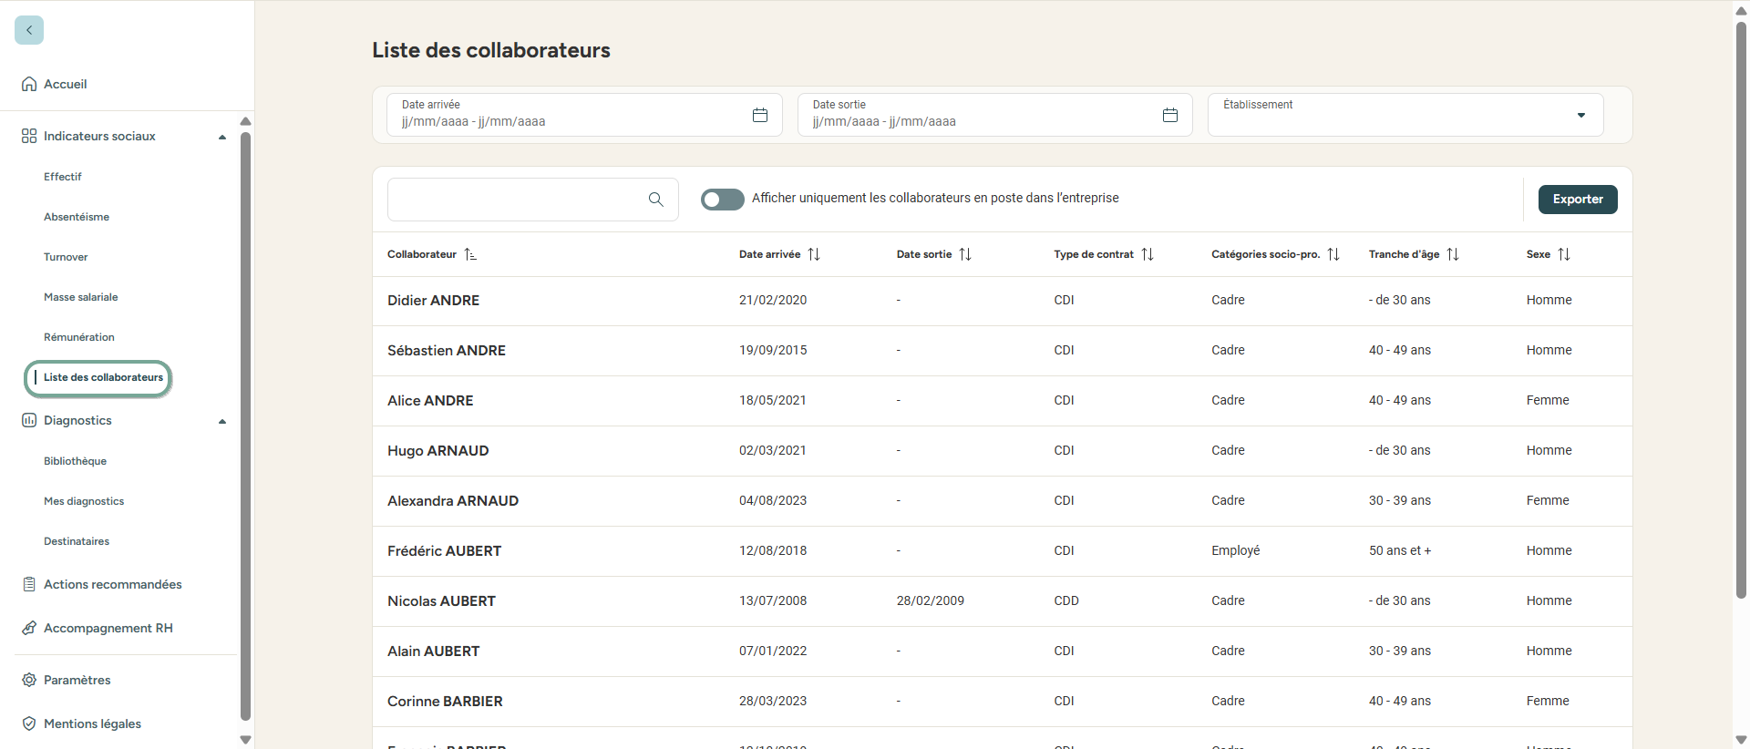The width and height of the screenshot is (1750, 749).
Task: Click the page's vertical scrollbar
Action: click(x=1740, y=310)
